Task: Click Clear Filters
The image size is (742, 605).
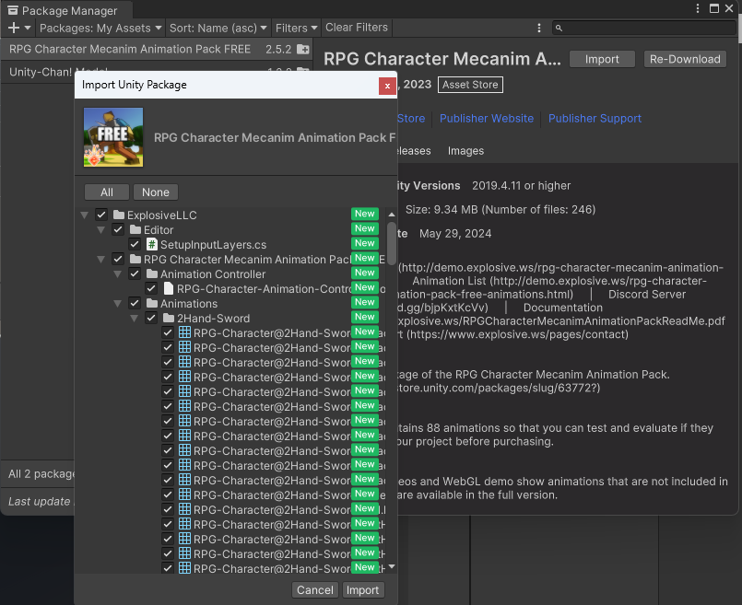Action: [357, 28]
